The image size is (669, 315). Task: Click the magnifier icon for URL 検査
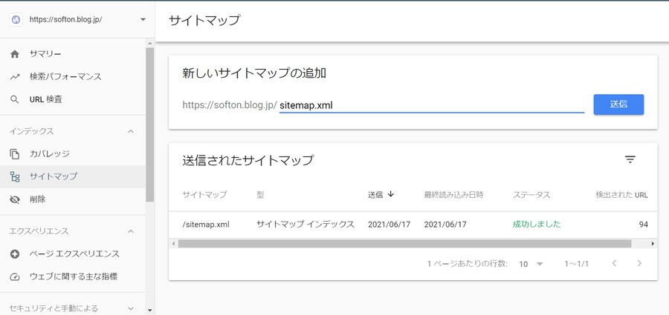[x=15, y=99]
